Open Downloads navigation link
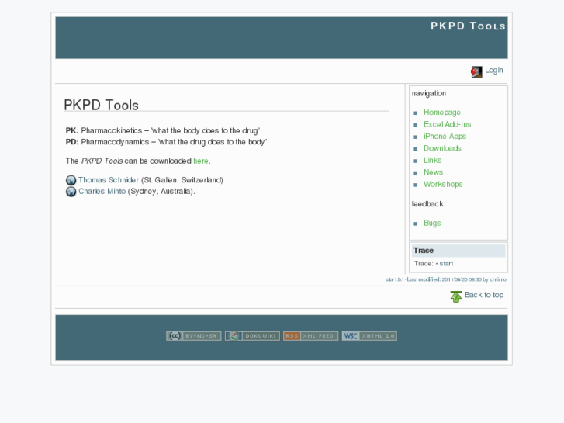This screenshot has height=423, width=564. [x=442, y=148]
